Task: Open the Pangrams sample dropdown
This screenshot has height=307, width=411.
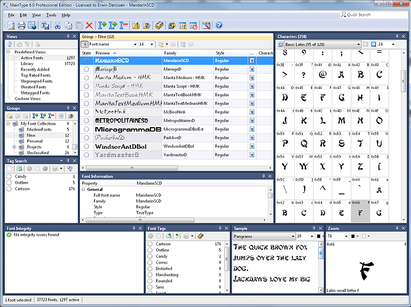Action: click(x=293, y=236)
